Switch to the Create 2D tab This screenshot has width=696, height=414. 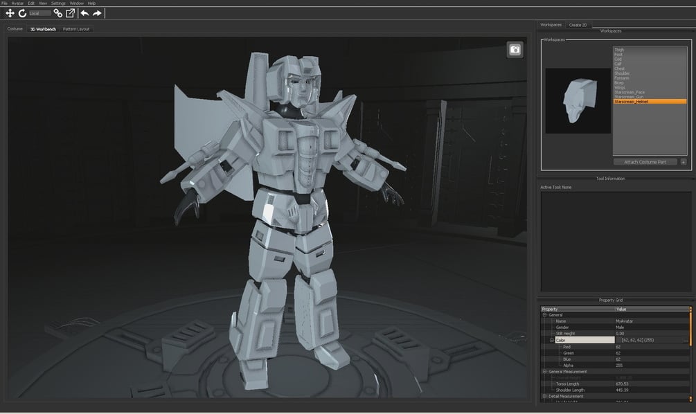click(x=578, y=25)
